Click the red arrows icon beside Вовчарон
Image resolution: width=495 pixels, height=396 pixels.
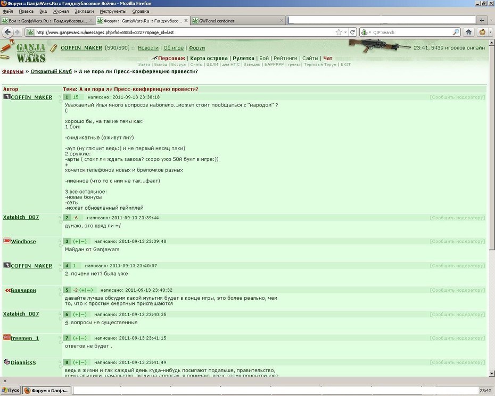pyautogui.click(x=7, y=290)
